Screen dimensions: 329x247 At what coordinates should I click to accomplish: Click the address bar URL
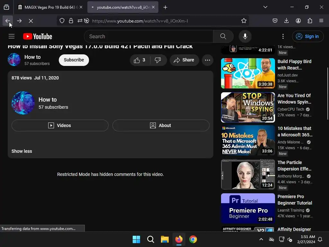pos(140,21)
